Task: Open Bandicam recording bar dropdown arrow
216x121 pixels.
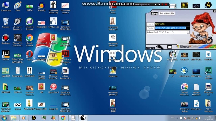Action: 155,4
